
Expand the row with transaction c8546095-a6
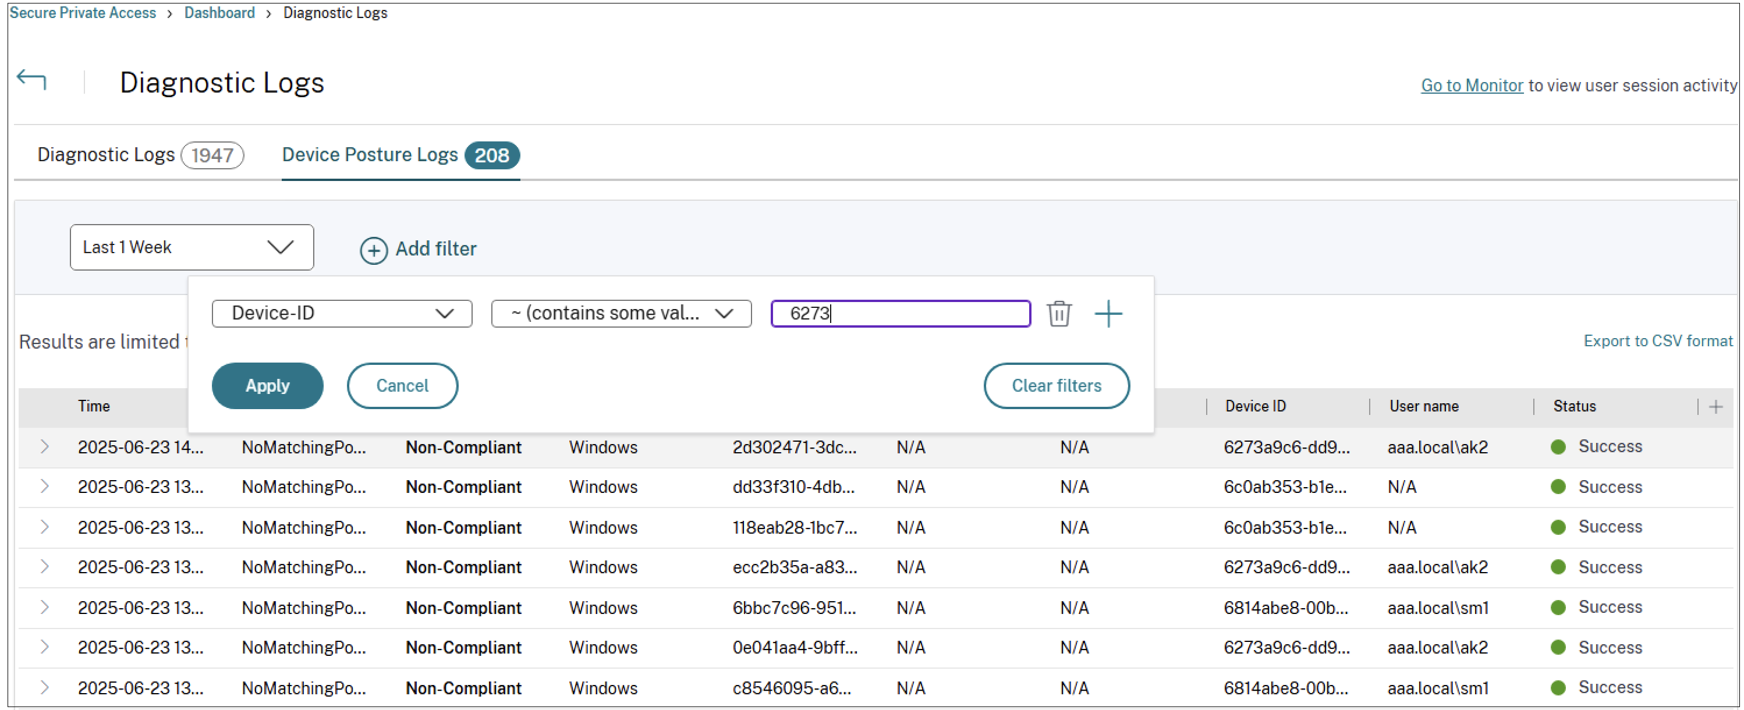click(45, 688)
